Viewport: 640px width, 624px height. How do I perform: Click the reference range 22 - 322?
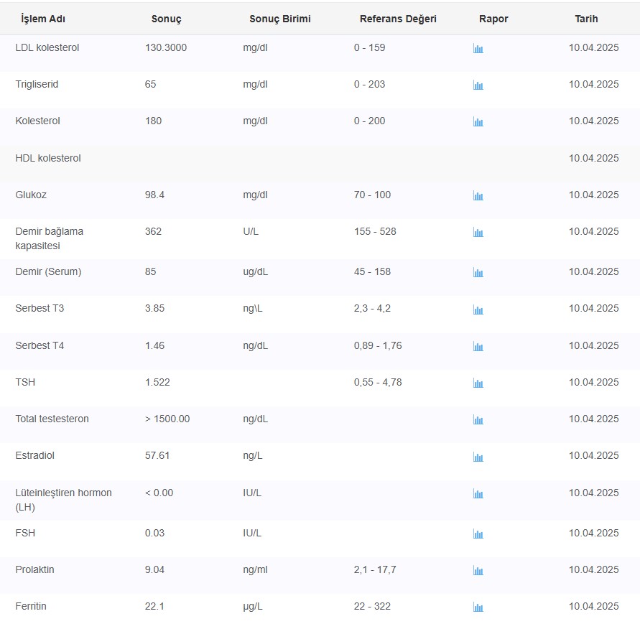coord(372,606)
